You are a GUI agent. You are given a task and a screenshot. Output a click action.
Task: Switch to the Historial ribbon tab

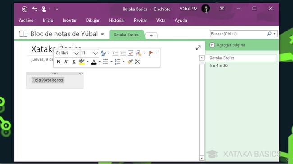tap(117, 20)
